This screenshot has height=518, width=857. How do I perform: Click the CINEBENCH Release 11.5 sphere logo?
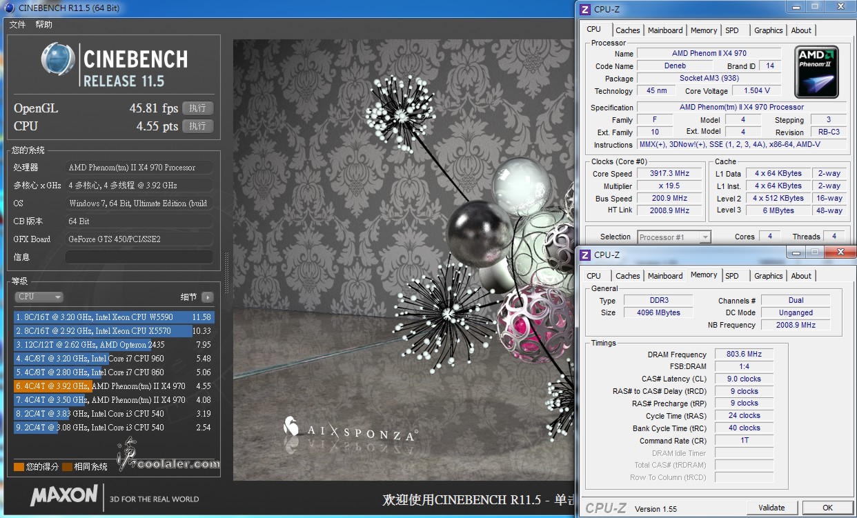coord(58,60)
